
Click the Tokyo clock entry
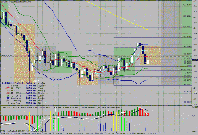(35, 88)
